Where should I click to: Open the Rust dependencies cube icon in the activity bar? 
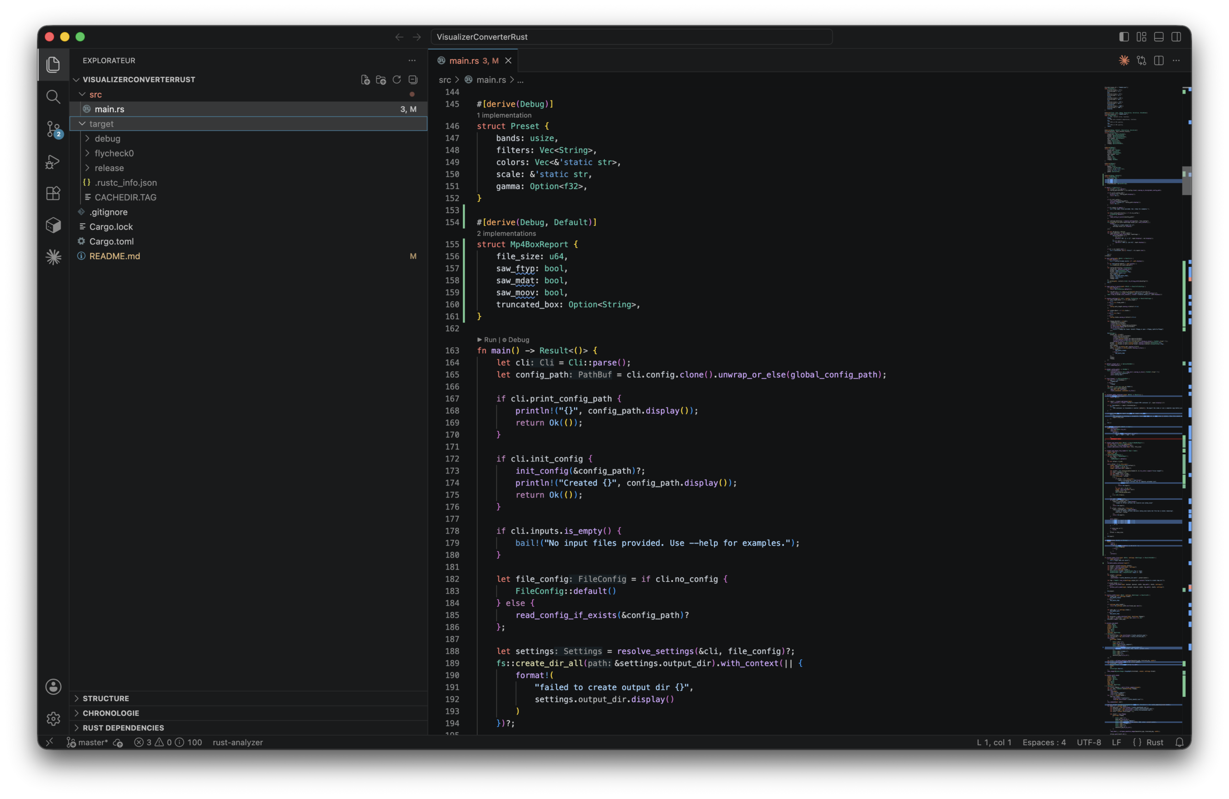click(53, 225)
